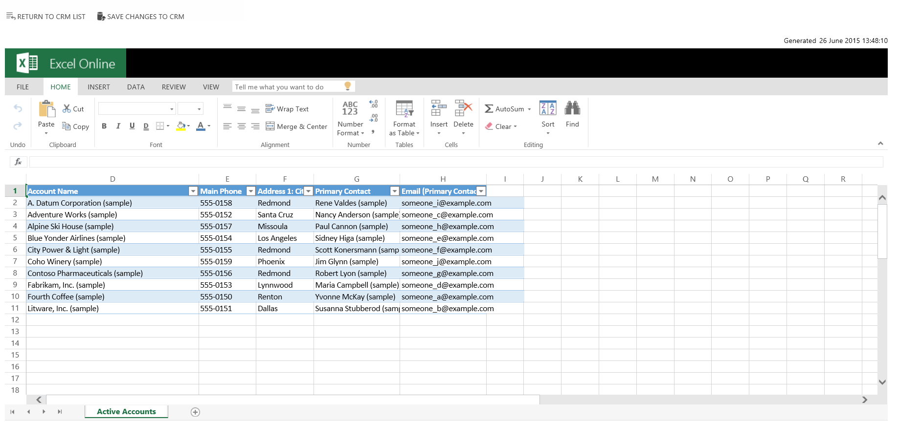The height and width of the screenshot is (422, 899).
Task: Switch to the HOME tab
Action: coord(61,87)
